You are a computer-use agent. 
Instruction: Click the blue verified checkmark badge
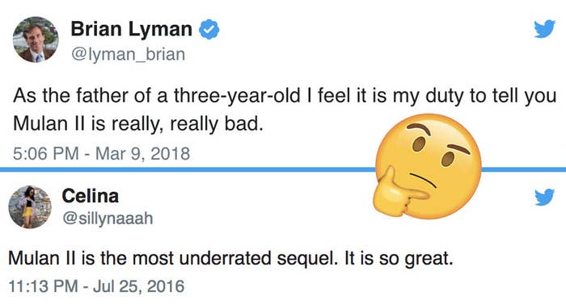point(209,30)
